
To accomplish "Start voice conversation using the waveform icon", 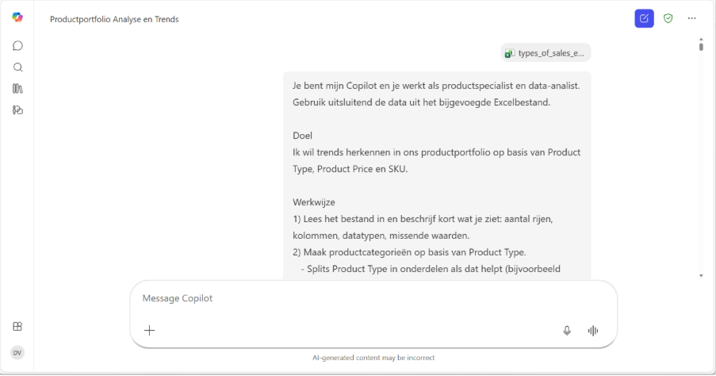I will click(x=592, y=331).
